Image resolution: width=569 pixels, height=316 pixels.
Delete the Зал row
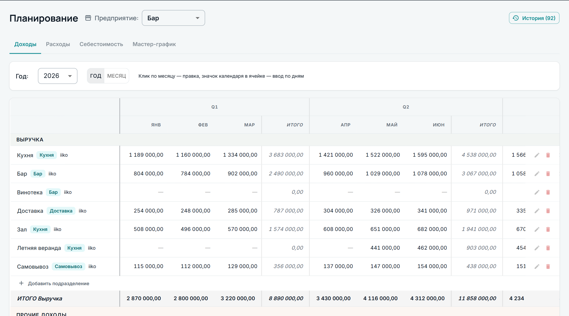coord(548,229)
